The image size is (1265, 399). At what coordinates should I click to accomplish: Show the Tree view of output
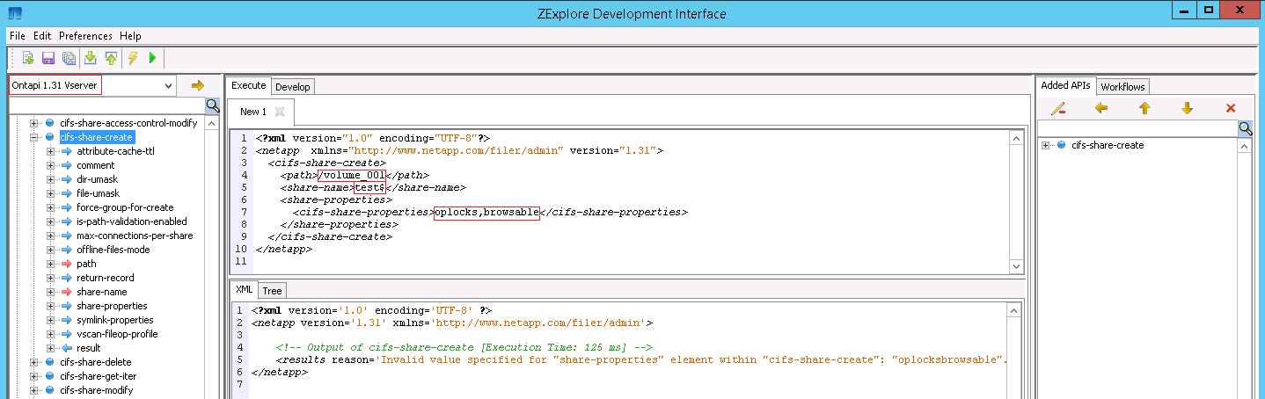tap(272, 291)
